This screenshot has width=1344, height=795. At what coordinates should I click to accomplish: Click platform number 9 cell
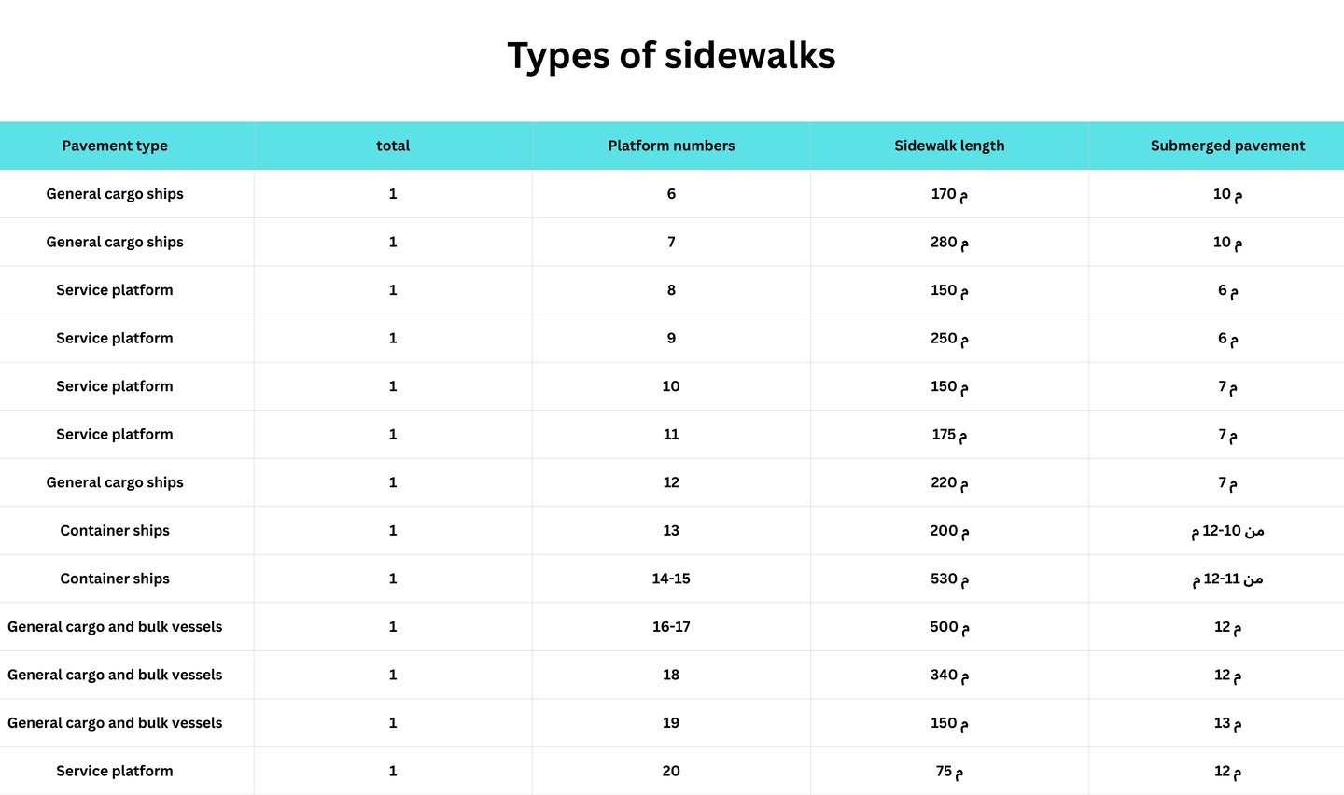tap(671, 339)
